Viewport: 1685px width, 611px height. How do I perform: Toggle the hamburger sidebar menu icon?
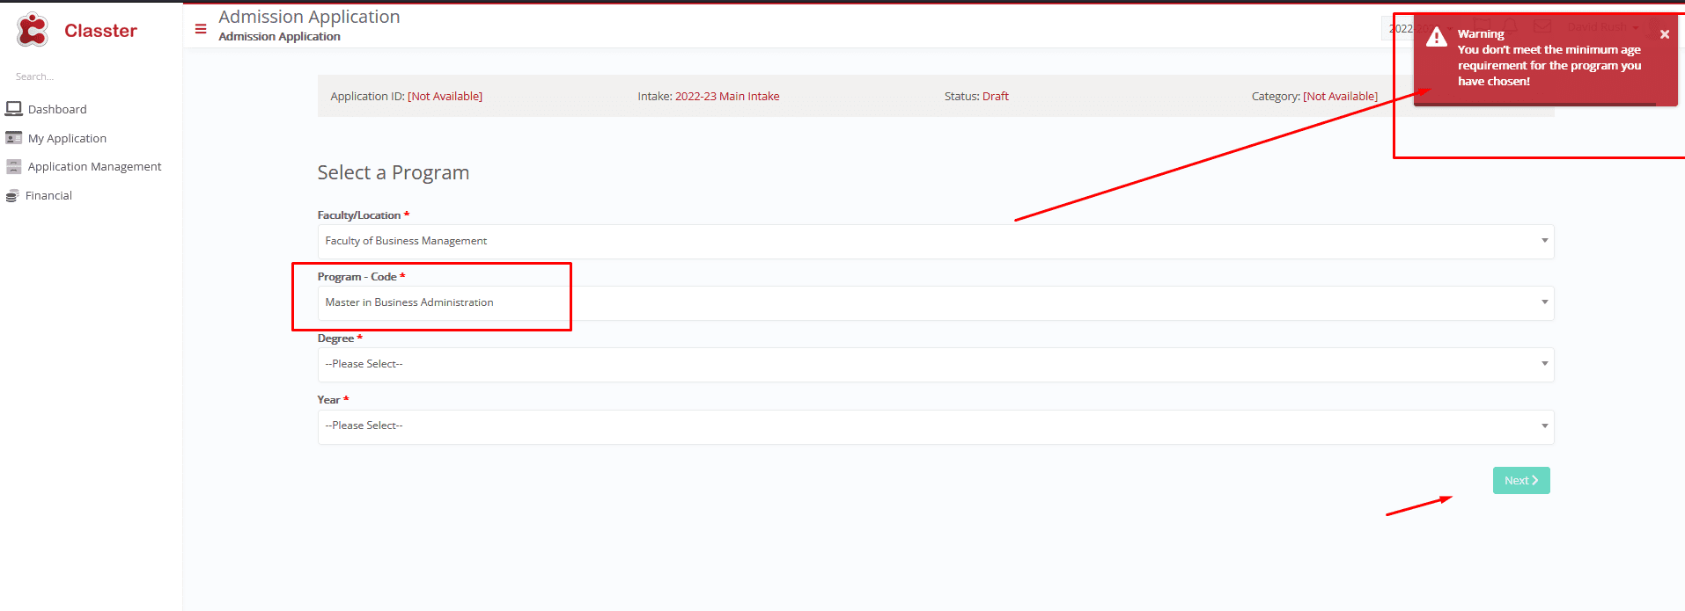click(201, 29)
